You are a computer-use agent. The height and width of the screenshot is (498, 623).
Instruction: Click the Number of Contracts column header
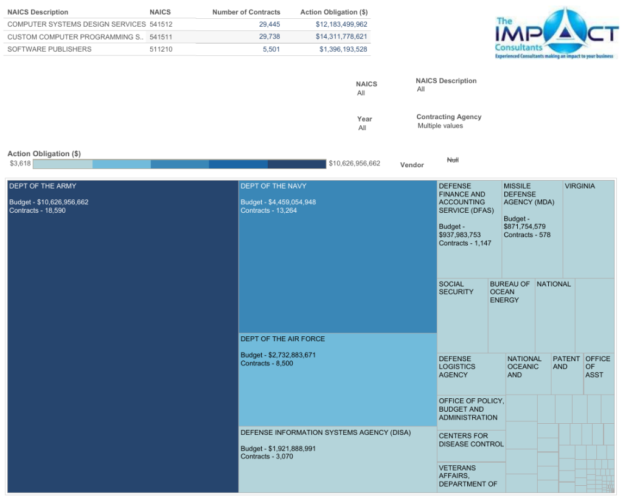246,12
